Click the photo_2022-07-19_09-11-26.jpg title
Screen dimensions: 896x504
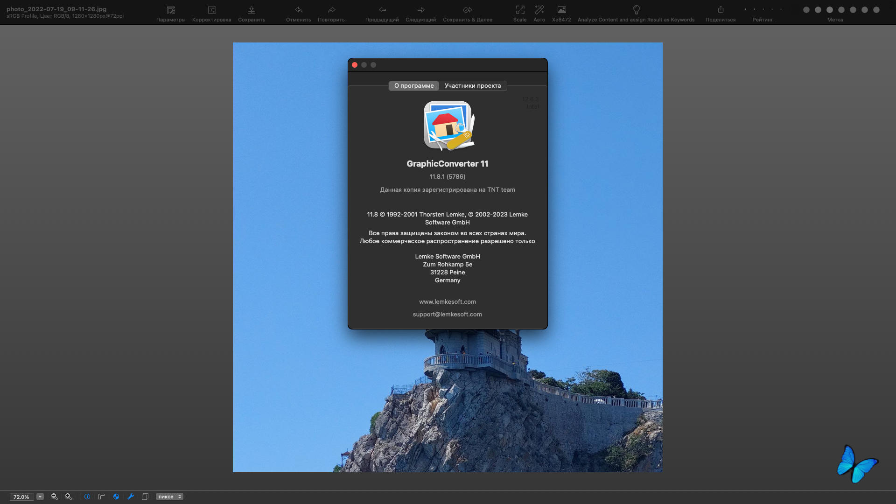coord(56,9)
